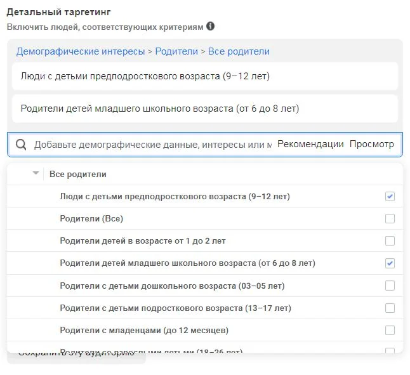Enable the "Родители (Все)" checkbox
Viewport: 410px width, 375px height.
coord(390,219)
